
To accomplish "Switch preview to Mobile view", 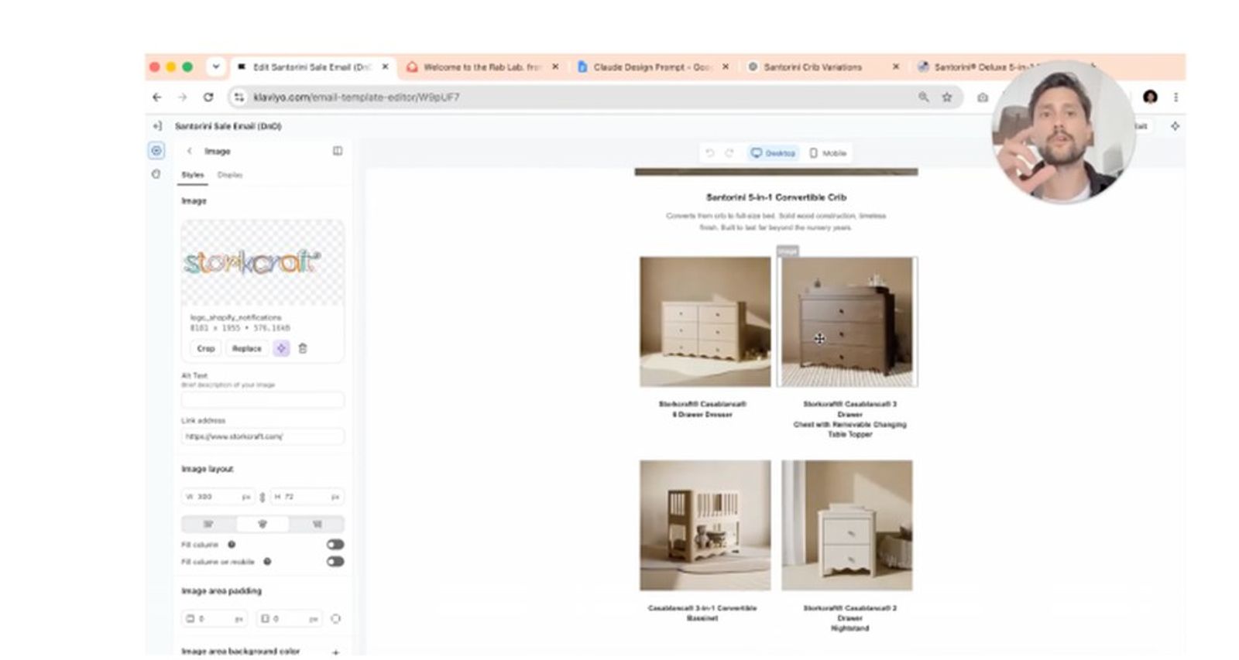I will coord(828,153).
